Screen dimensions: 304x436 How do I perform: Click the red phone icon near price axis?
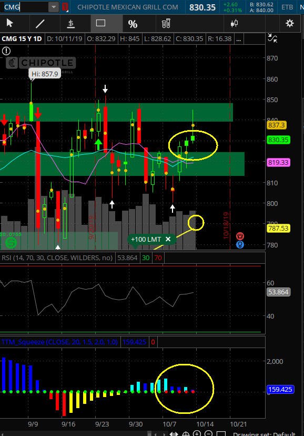pos(240,236)
